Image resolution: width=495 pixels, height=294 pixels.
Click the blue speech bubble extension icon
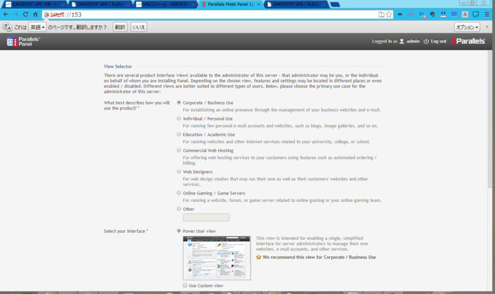[454, 14]
